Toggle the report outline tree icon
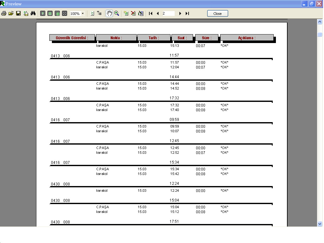 (x=99, y=13)
